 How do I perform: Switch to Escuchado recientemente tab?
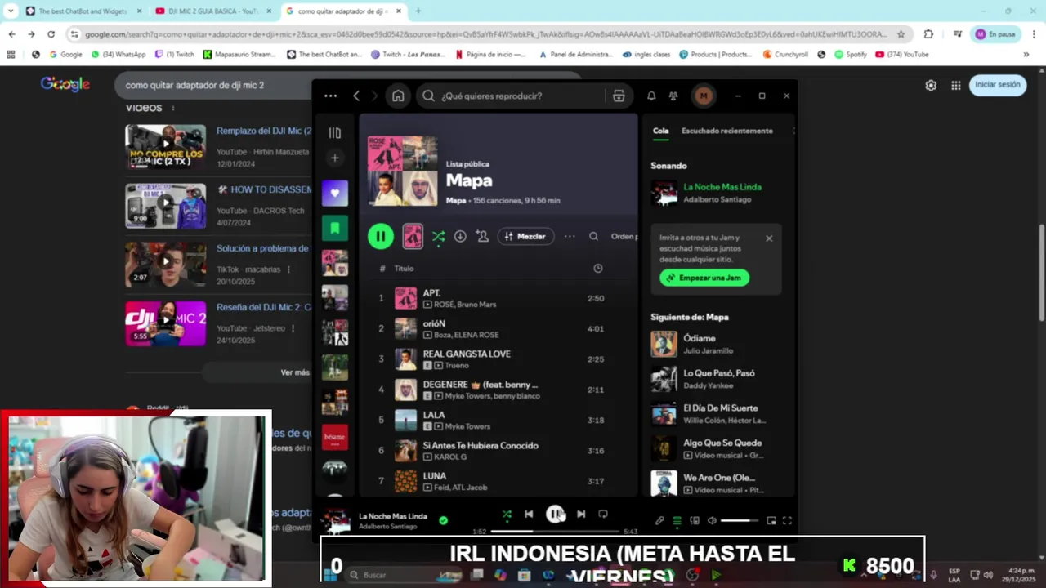[x=726, y=131]
